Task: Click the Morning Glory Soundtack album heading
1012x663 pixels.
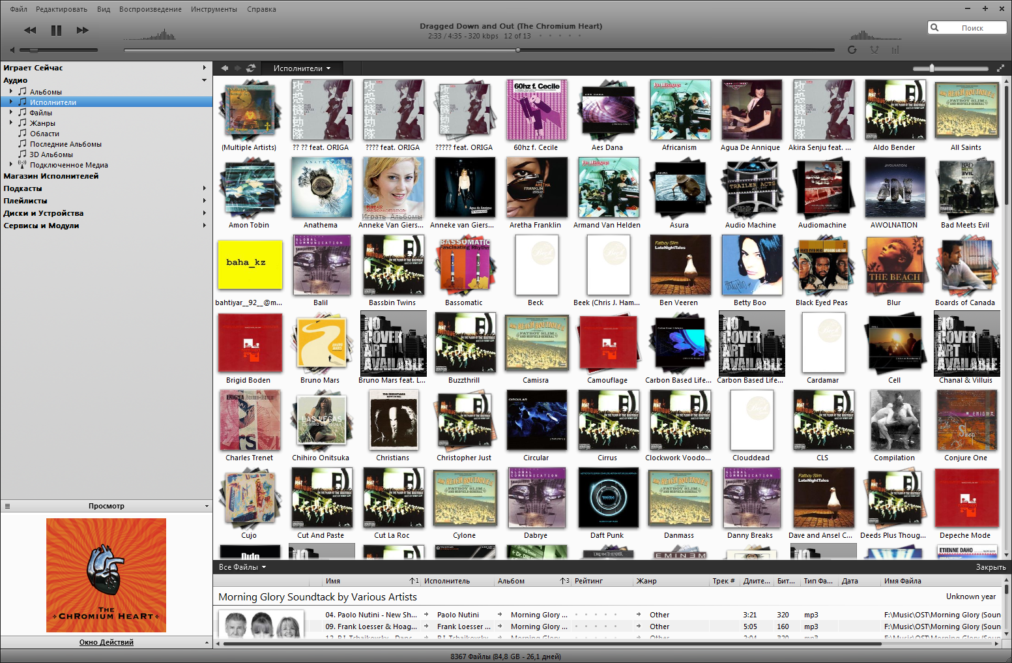Action: (317, 597)
